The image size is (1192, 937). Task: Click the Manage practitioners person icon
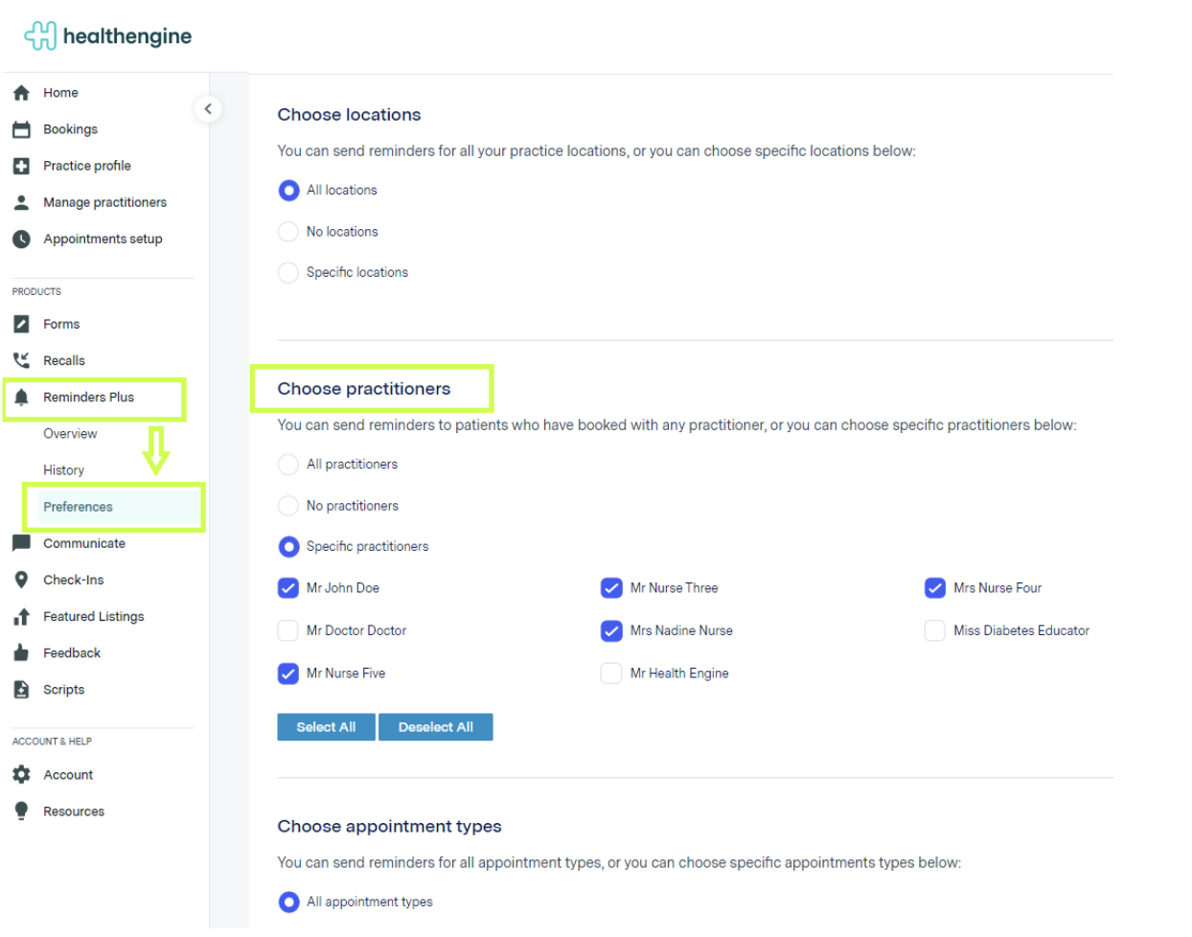pyautogui.click(x=21, y=202)
